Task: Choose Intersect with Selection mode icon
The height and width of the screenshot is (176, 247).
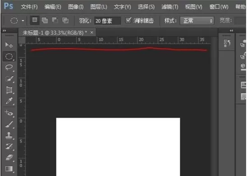Action: 65,20
